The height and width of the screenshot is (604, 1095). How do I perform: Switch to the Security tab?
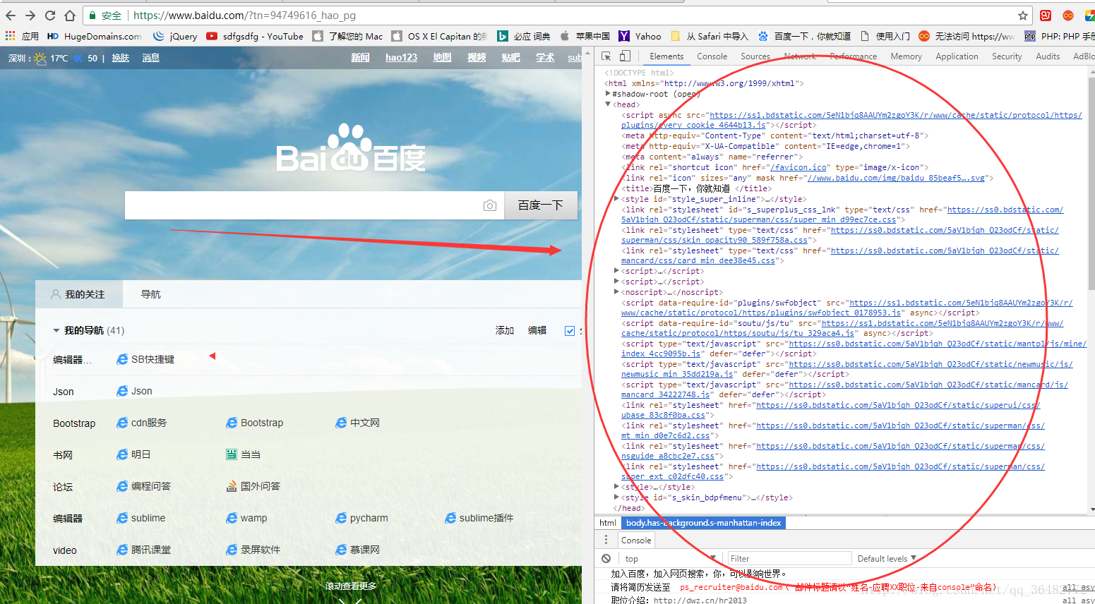[x=1007, y=56]
